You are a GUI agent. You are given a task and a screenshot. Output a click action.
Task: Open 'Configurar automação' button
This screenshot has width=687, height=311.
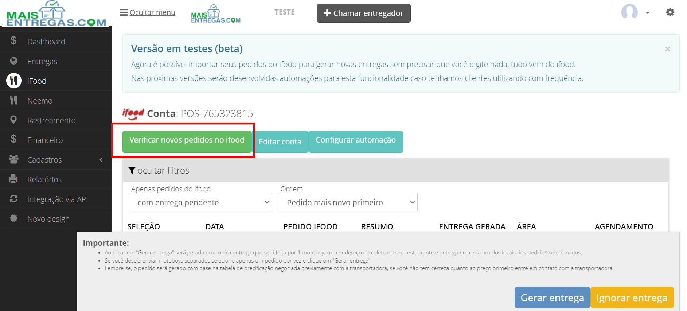pyautogui.click(x=356, y=141)
